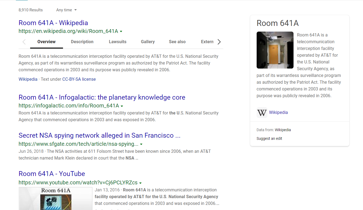Image resolution: width=363 pixels, height=210 pixels.
Task: Click Suggest an edit
Action: click(269, 138)
